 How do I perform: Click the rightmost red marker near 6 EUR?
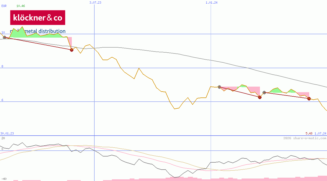click(309, 99)
